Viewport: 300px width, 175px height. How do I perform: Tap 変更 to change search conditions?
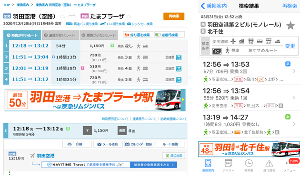[290, 46]
